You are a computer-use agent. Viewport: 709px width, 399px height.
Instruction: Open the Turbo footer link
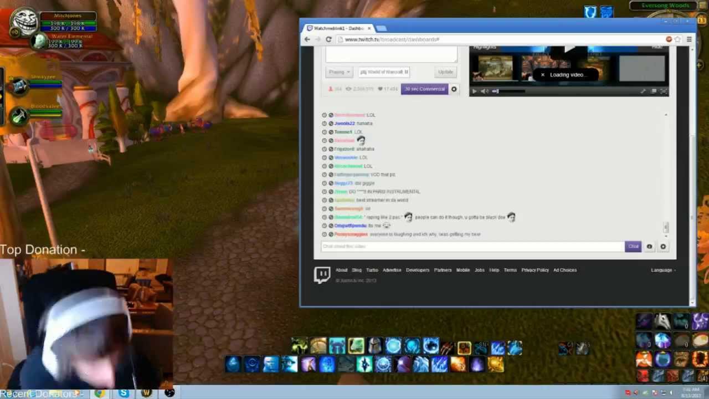click(x=372, y=270)
